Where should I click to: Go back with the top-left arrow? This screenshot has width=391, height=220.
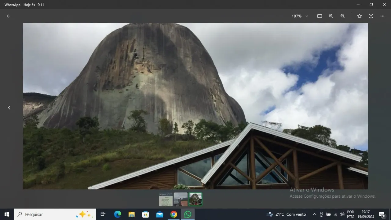pyautogui.click(x=8, y=16)
